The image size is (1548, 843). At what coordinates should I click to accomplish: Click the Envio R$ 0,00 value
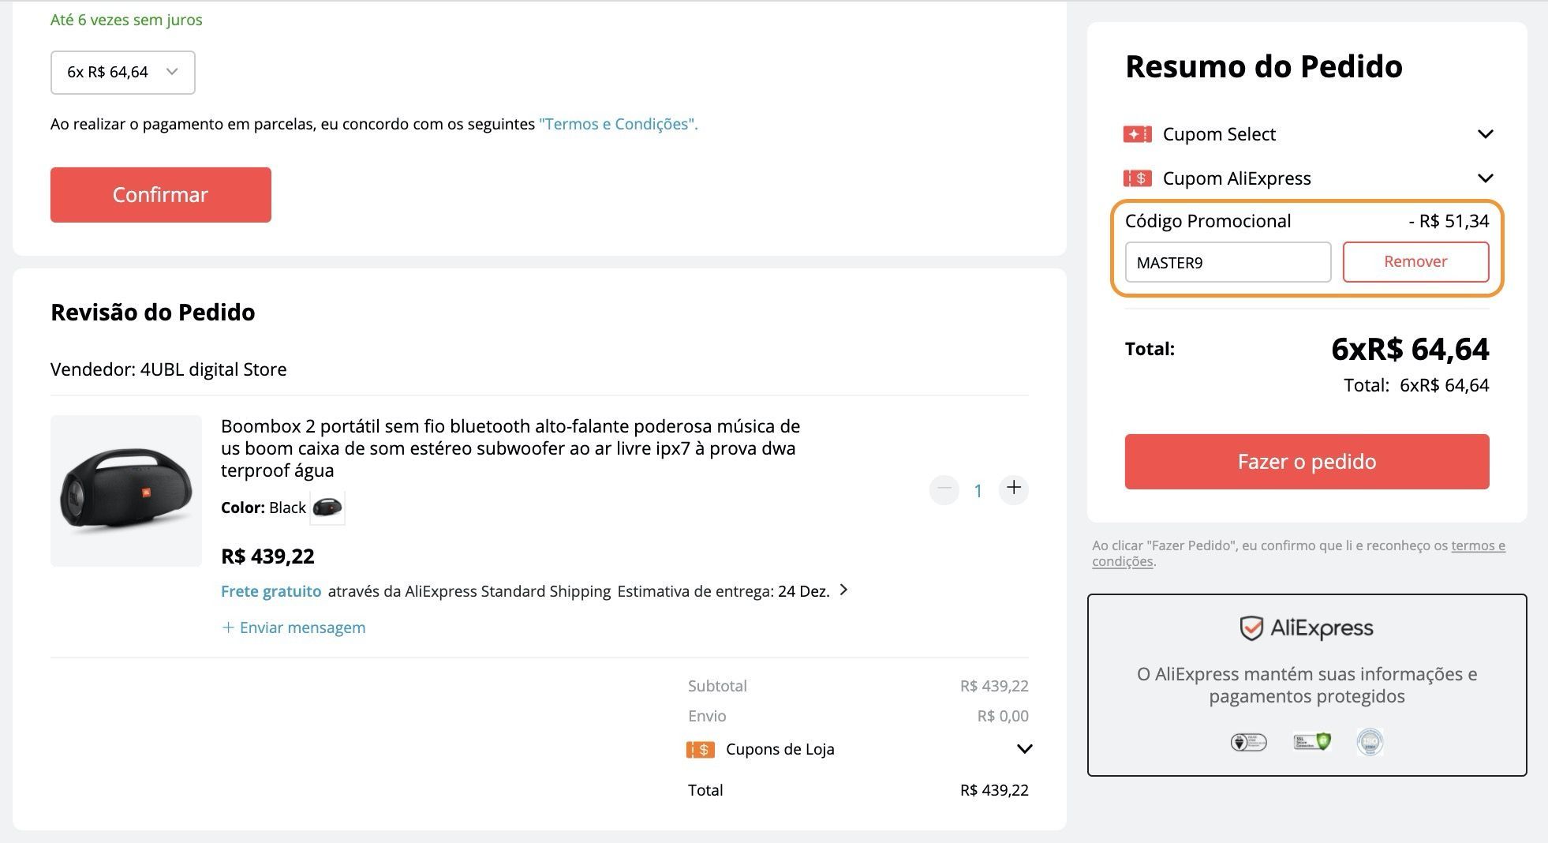tap(1003, 716)
